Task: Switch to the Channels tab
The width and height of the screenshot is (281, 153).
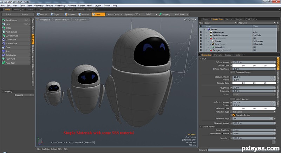Action: 217,55
